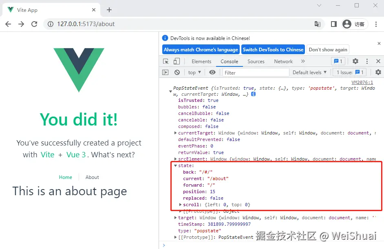Viewport: 384px width, 249px height.
Task: Click the live expression eye icon
Action: pos(212,72)
